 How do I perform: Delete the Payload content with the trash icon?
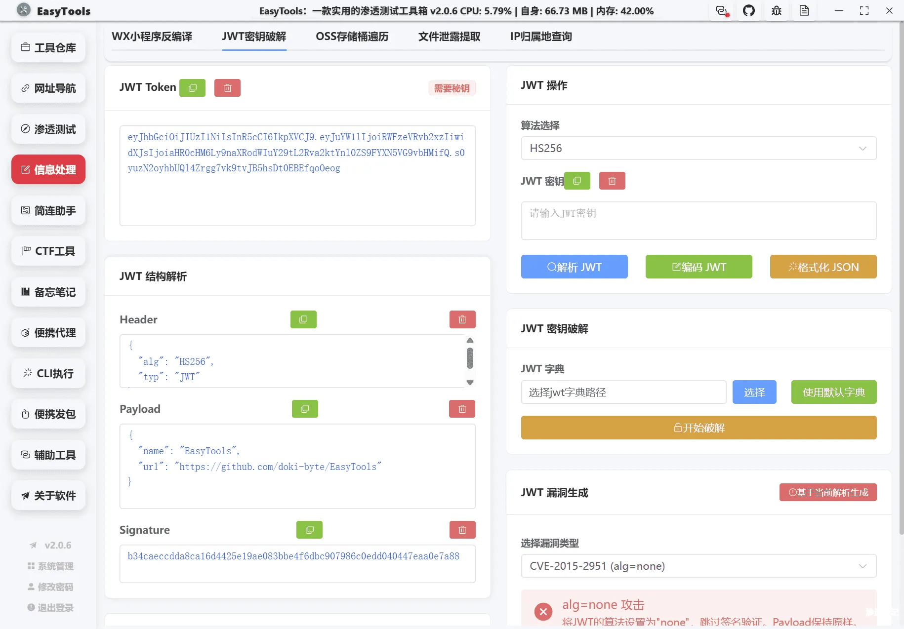[x=462, y=408]
